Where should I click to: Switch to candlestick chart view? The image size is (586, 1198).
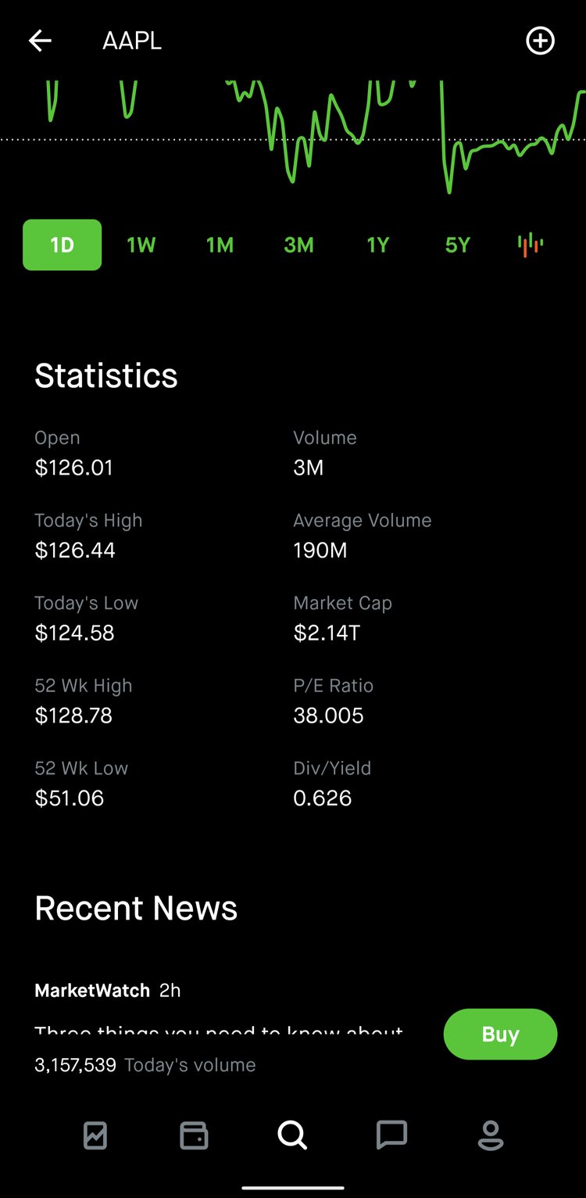coord(531,245)
